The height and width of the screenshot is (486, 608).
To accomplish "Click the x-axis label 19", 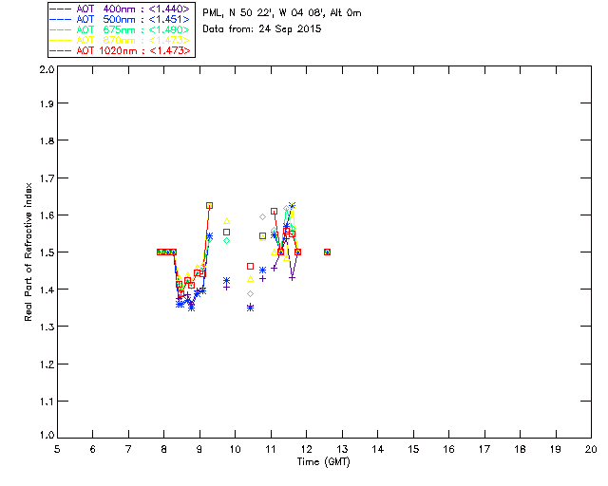I will pos(556,449).
